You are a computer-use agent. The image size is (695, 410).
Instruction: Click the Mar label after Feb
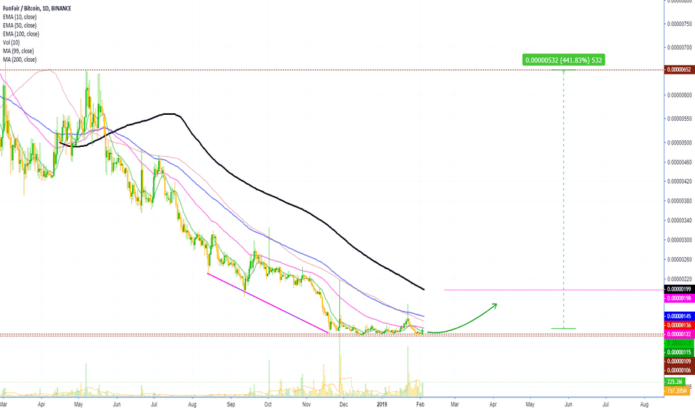pos(455,404)
